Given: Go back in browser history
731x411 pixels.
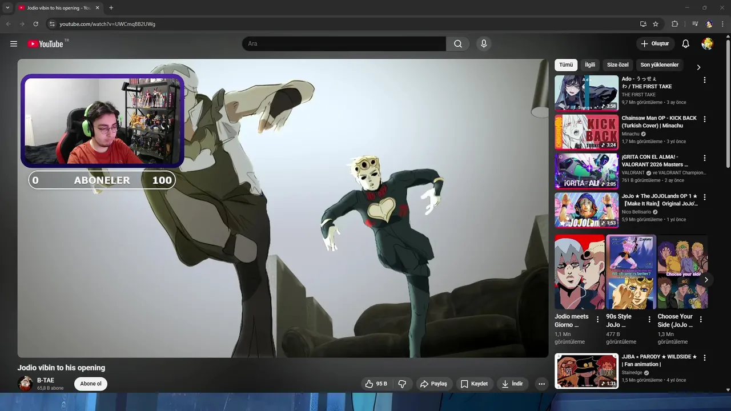Looking at the screenshot, I should coord(8,24).
